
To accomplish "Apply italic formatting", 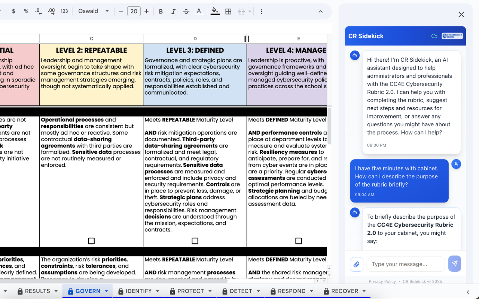I will pos(173,12).
